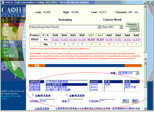The width and height of the screenshot is (154, 120).
Task: Click up arrow of quote frame scrollbar
Action: pos(145,7)
